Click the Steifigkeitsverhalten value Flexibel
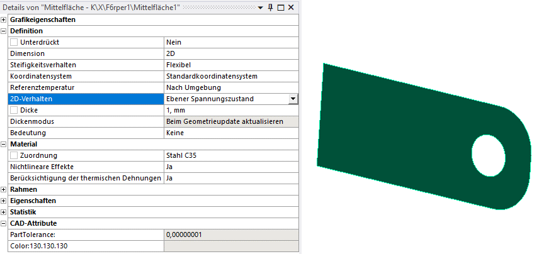Viewport: 544px width, 254px height. point(230,65)
